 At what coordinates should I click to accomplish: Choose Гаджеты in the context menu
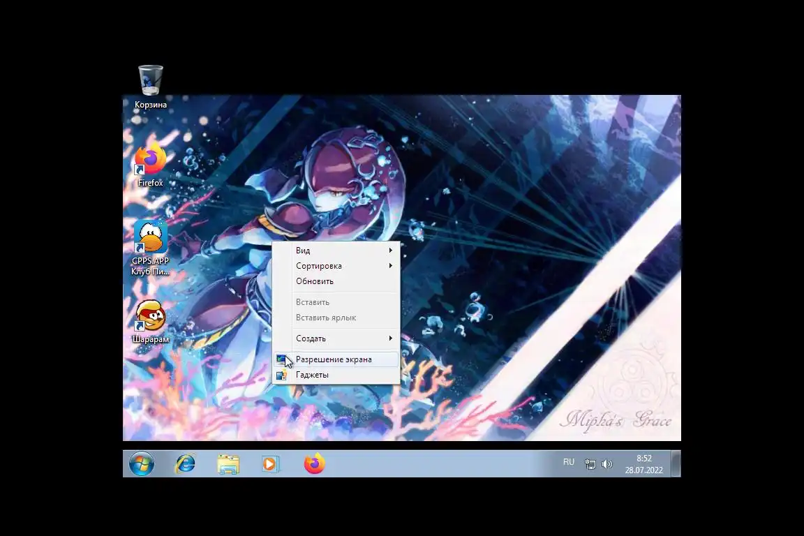point(336,375)
